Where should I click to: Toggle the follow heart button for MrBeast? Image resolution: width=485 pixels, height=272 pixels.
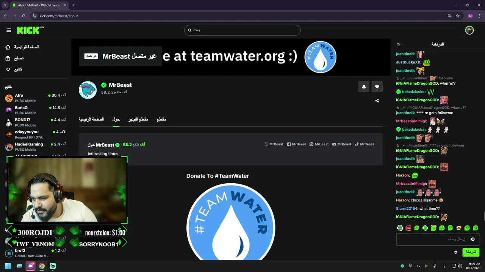[377, 87]
